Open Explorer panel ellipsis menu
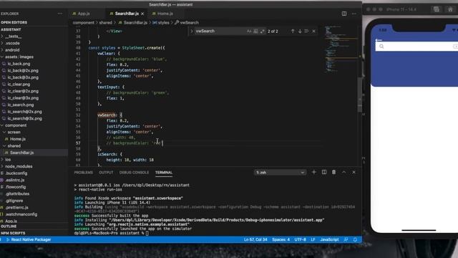This screenshot has width=458, height=258. (60, 14)
